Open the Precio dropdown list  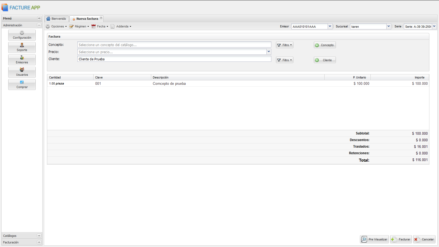coord(269,52)
